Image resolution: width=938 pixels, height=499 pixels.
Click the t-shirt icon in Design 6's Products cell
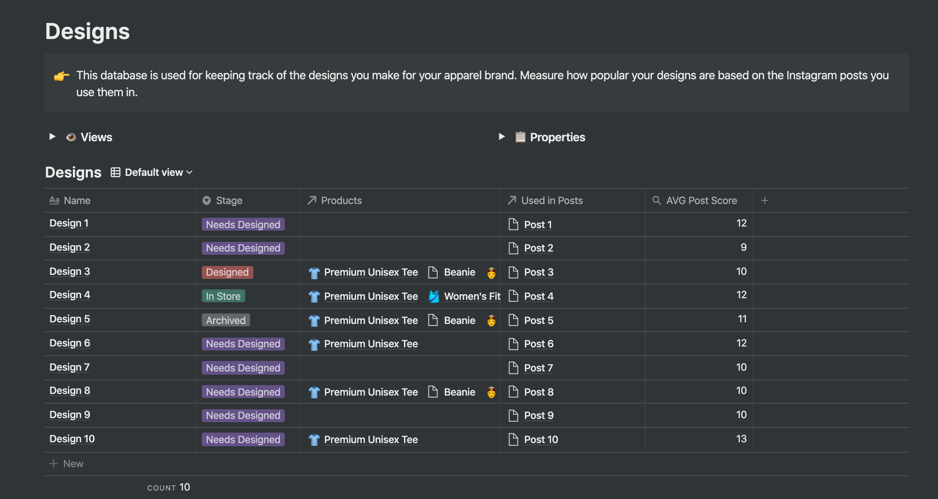pyautogui.click(x=314, y=344)
